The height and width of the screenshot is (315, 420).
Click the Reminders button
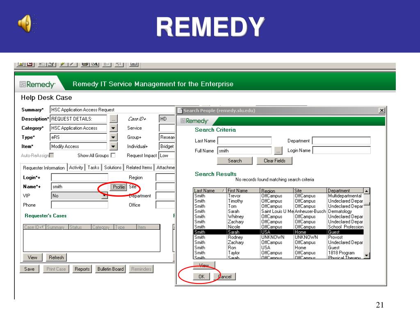[141, 269]
